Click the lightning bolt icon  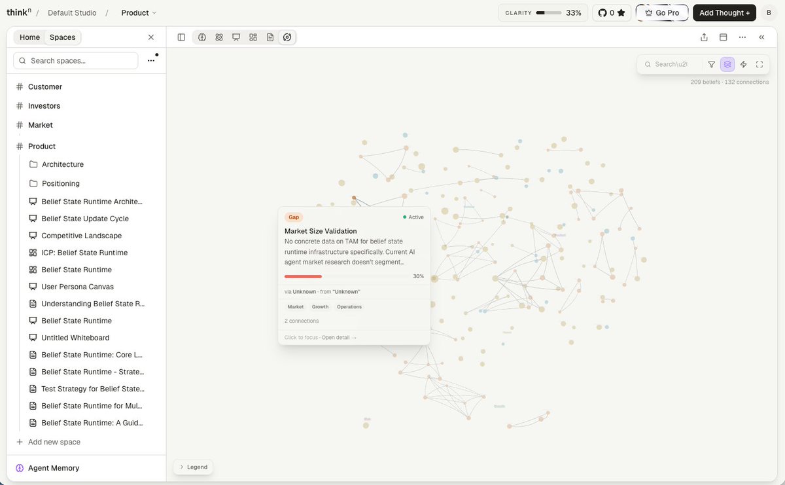tap(744, 64)
